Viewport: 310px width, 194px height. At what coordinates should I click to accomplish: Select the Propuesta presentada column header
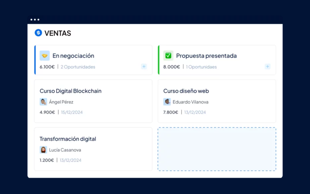206,56
